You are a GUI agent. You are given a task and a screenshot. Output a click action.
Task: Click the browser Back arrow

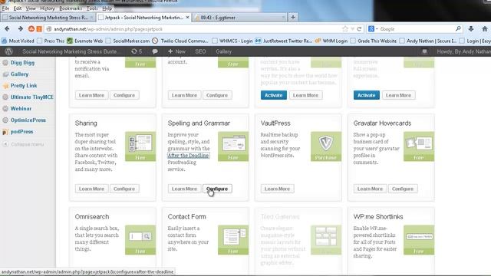pyautogui.click(x=7, y=29)
